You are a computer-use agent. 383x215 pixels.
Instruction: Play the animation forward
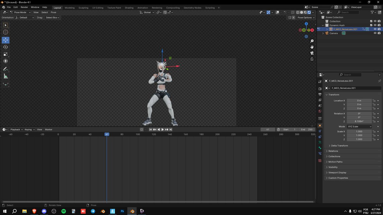[x=162, y=130]
